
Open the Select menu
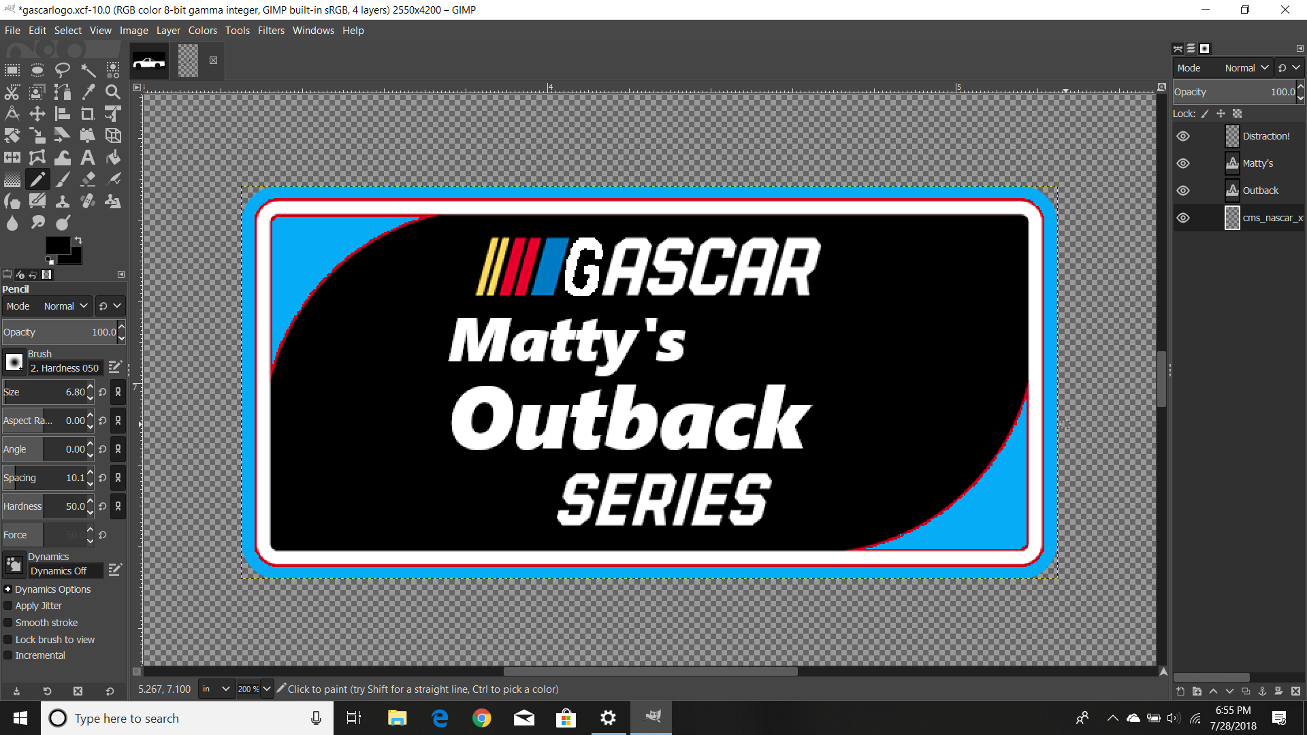coord(68,31)
